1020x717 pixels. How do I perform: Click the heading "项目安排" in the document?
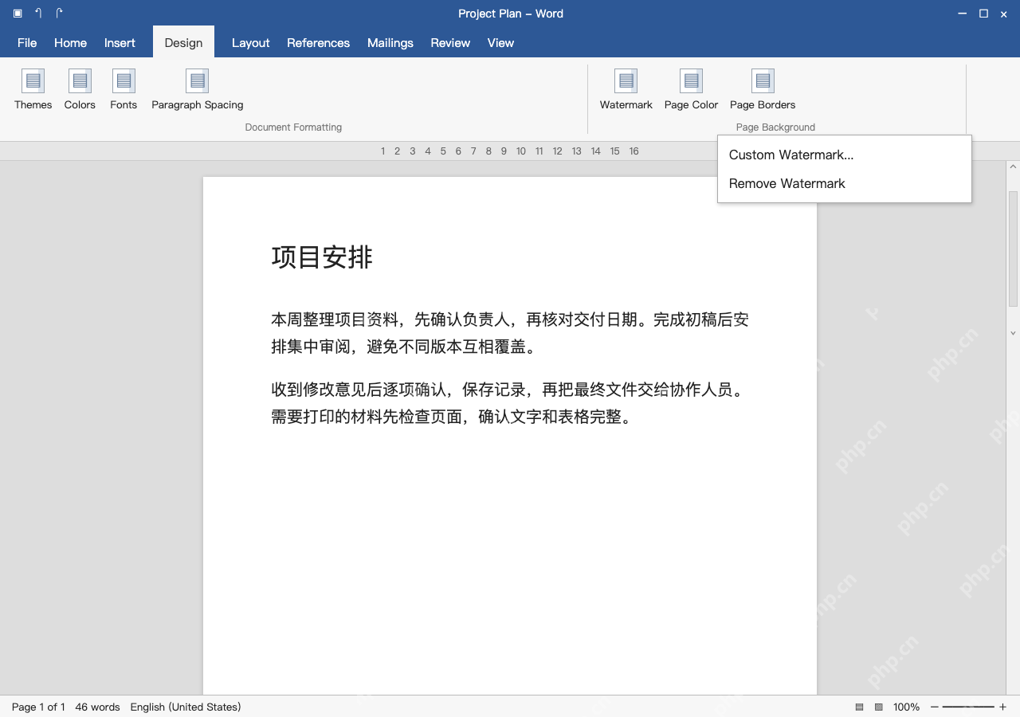coord(322,257)
